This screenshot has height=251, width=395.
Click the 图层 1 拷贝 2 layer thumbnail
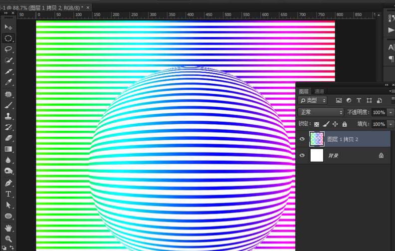point(317,139)
